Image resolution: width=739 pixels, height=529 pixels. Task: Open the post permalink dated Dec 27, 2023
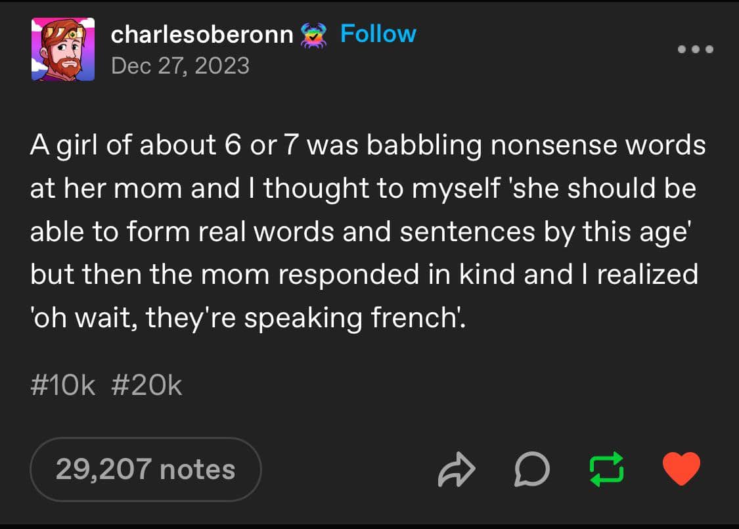181,66
